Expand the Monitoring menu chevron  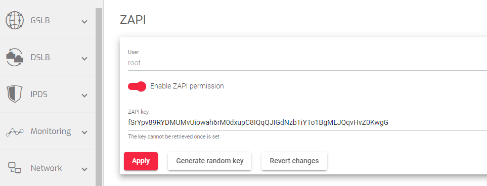pyautogui.click(x=84, y=132)
